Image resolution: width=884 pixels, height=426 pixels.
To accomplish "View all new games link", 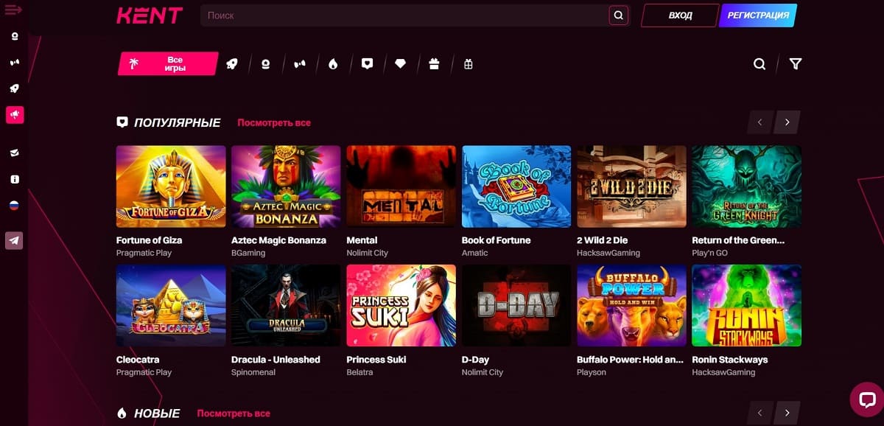I will (234, 413).
